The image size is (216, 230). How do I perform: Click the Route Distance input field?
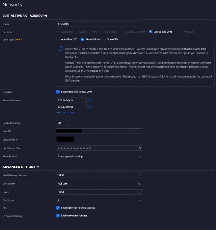point(62,123)
